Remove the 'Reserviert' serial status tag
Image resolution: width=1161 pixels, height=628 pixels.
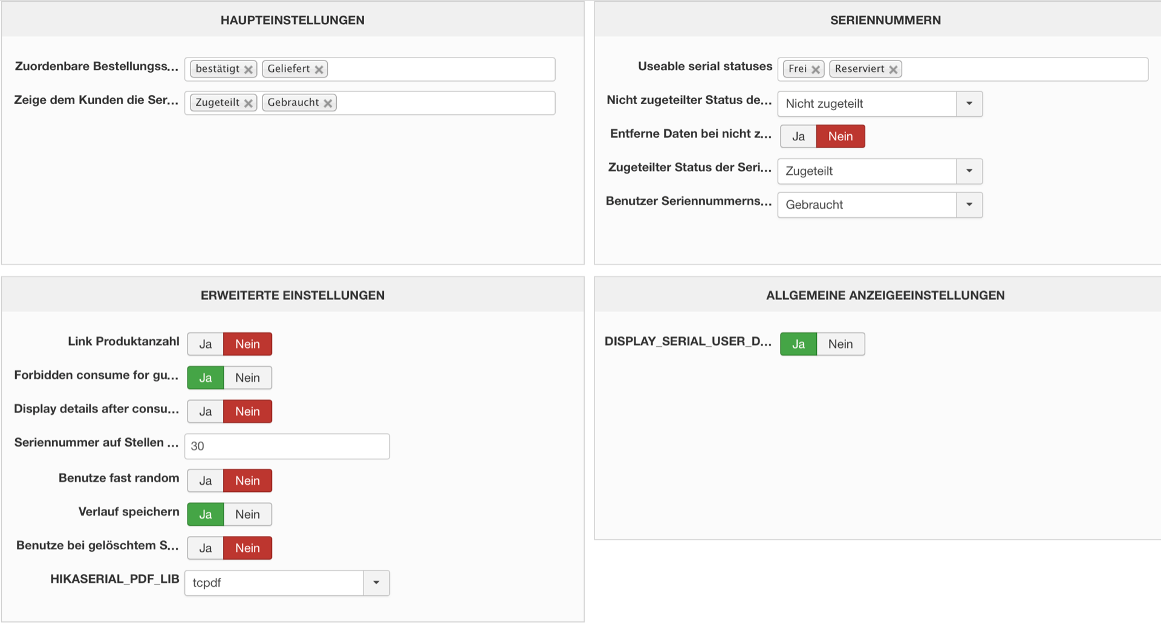tap(893, 70)
